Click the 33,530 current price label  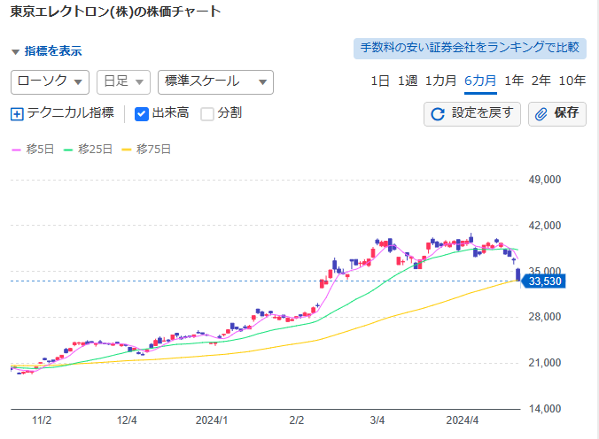tap(543, 281)
